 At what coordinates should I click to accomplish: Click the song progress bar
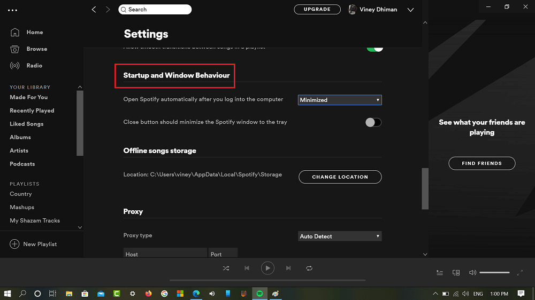267,280
